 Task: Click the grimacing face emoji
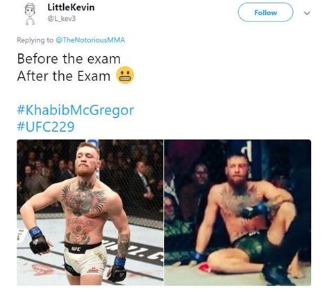[x=125, y=76]
